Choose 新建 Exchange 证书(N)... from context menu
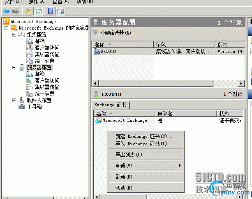Screen dimensions: 252x199 pos(146,137)
